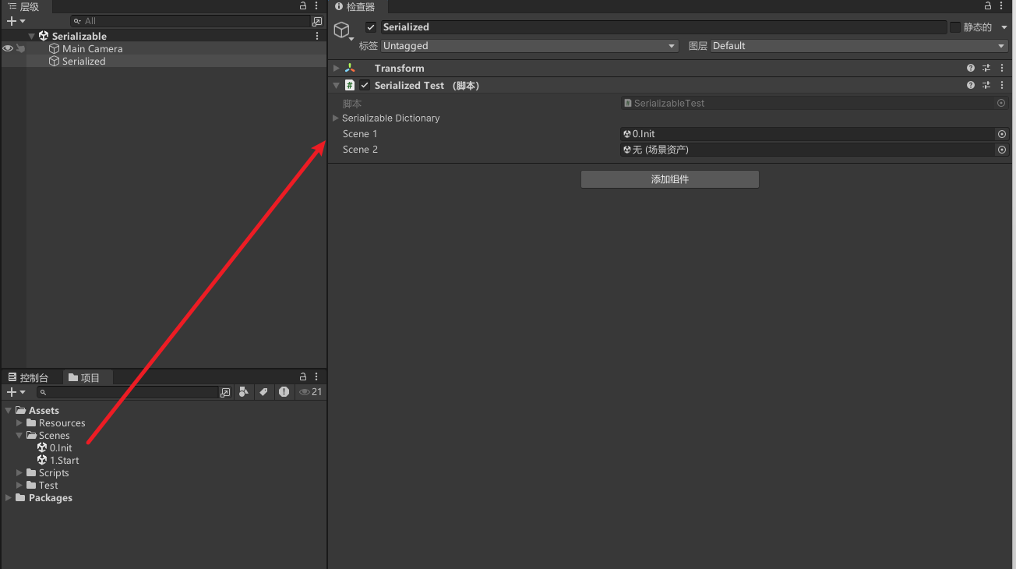Expand the Test folder
The height and width of the screenshot is (569, 1016).
19,485
